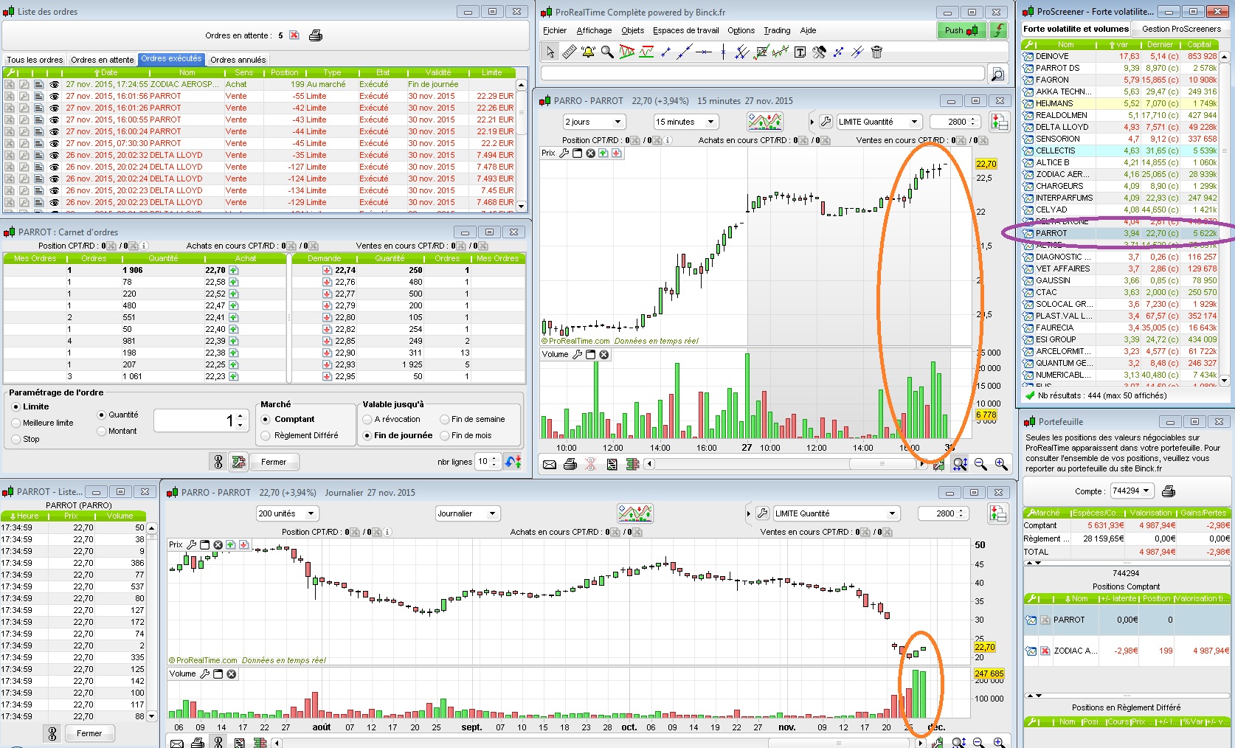Choose the Stop order type radio
This screenshot has width=1235, height=748.
(16, 439)
